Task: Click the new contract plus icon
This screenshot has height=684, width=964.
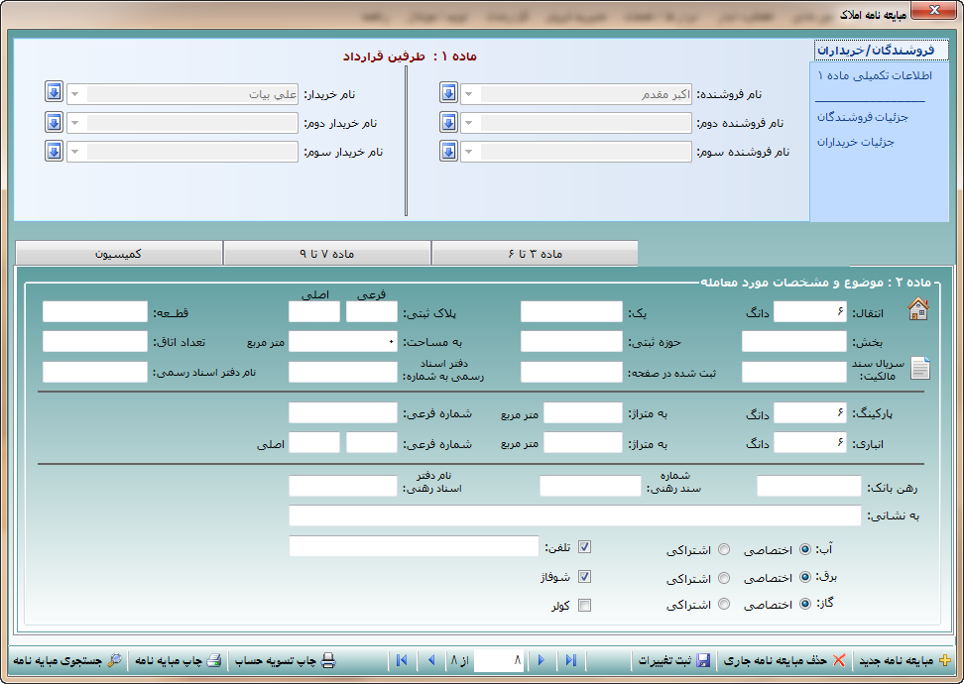Action: tap(944, 660)
